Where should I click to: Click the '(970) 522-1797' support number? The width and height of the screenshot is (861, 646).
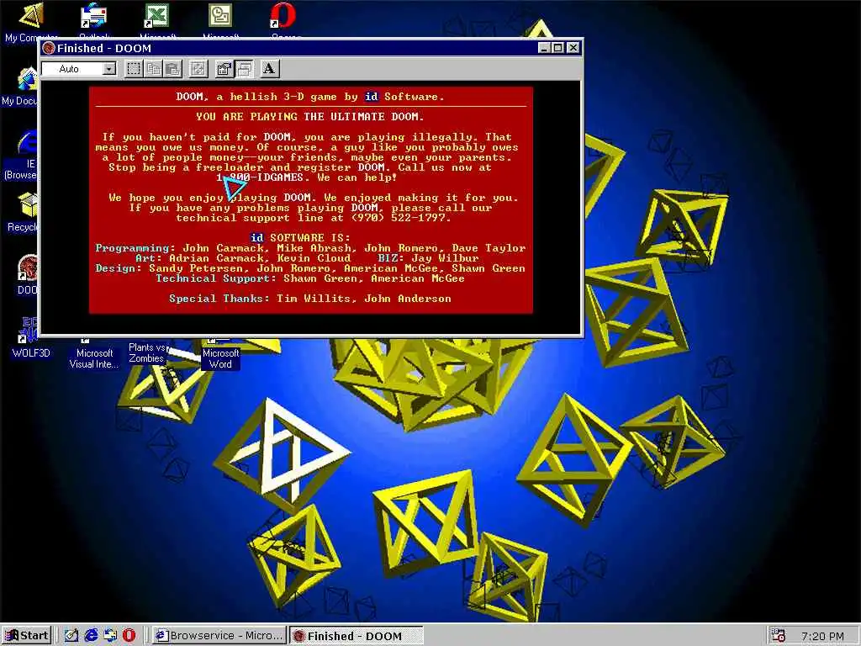click(x=398, y=218)
